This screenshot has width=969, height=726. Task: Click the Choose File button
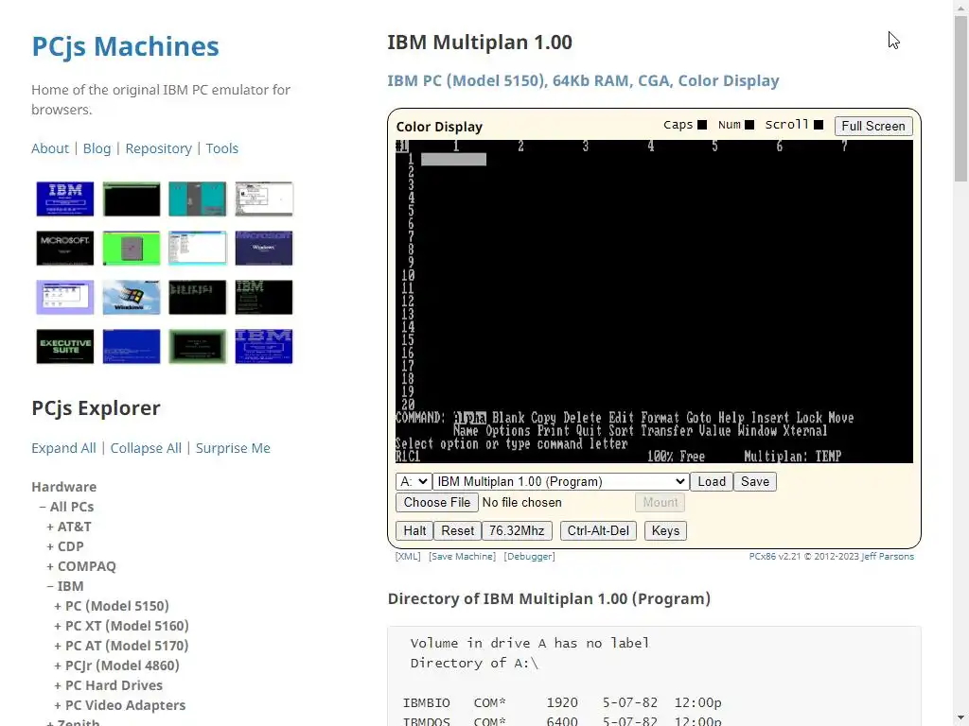(x=437, y=503)
